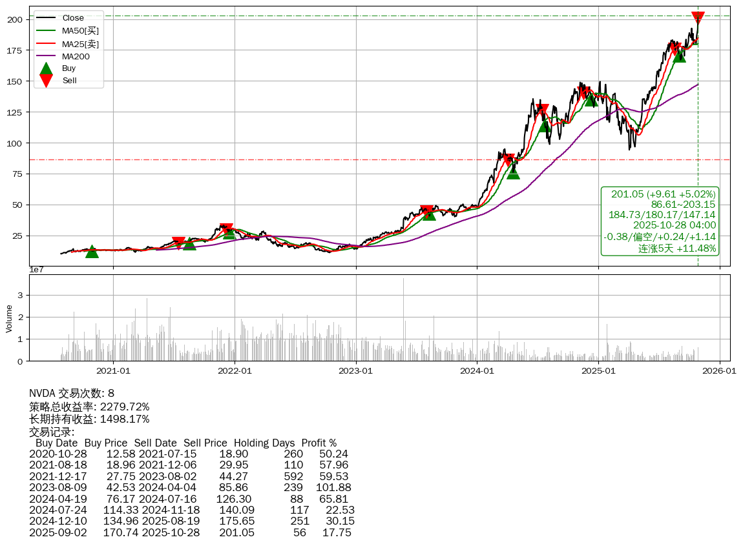Click the Profit % column header
Viewport: 743px width, 544px height.
319,443
